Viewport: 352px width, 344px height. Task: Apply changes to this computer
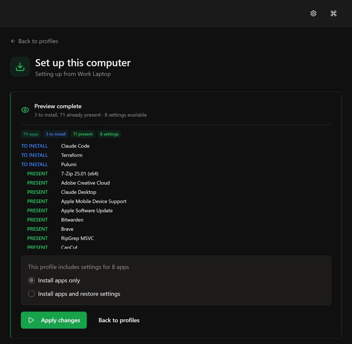point(54,320)
